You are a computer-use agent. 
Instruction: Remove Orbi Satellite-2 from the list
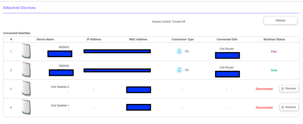[x=288, y=89]
